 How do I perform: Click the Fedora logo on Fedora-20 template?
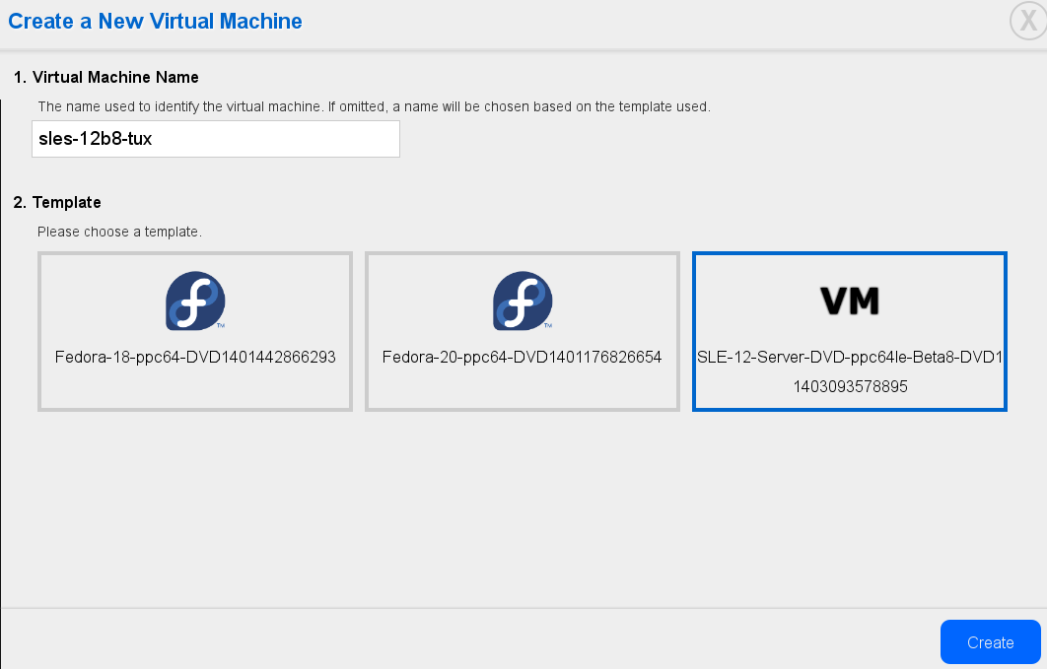[x=523, y=301]
